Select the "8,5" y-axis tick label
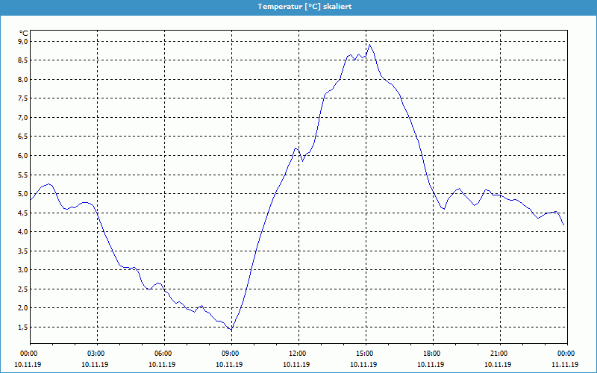Screen dimensions: 597x373 (23, 60)
